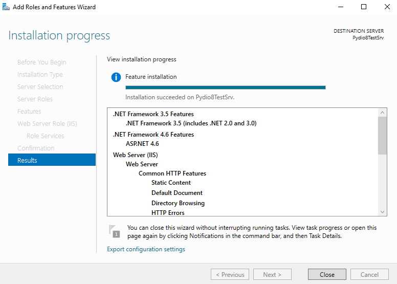Click the Close button
Screen dimensions: 397x284
(327, 274)
